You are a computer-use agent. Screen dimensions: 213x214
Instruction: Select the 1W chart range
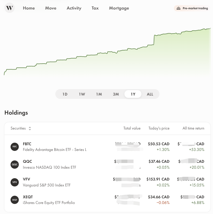point(82,94)
